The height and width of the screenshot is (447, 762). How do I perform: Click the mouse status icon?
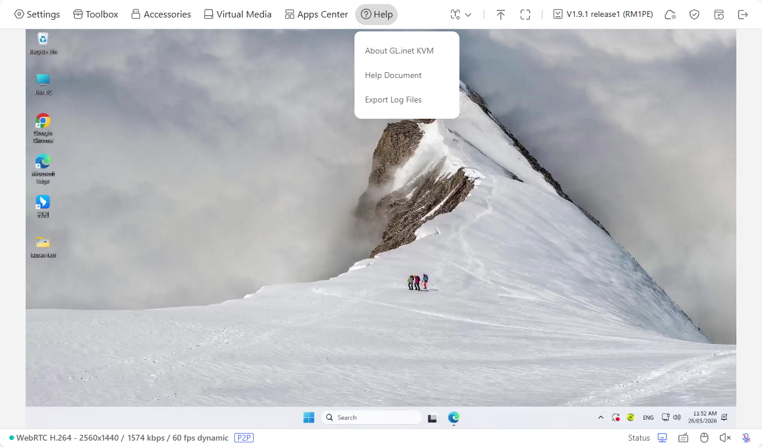(704, 438)
